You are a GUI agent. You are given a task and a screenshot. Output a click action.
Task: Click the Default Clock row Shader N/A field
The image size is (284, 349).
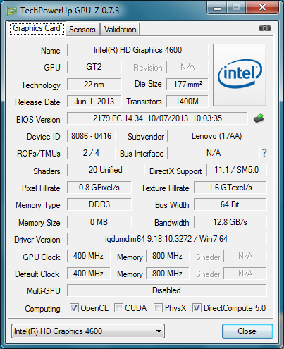pyautogui.click(x=245, y=274)
